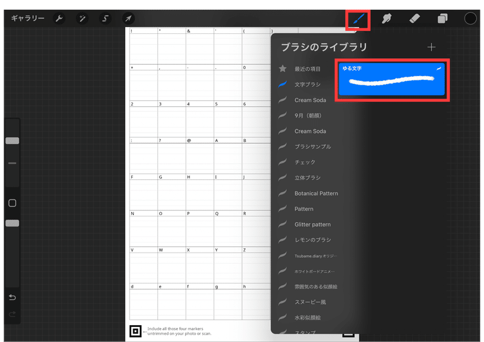Open the Actions wrench menu
This screenshot has height=342, width=484.
pos(59,19)
